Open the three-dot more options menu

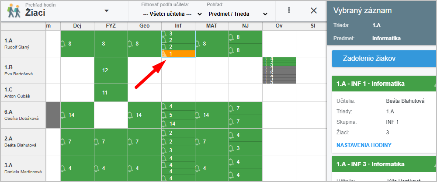coord(289,10)
